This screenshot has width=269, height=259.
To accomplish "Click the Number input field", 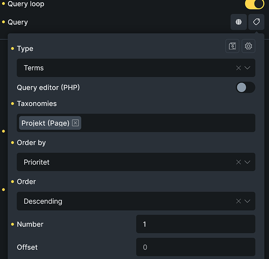I will (x=196, y=224).
